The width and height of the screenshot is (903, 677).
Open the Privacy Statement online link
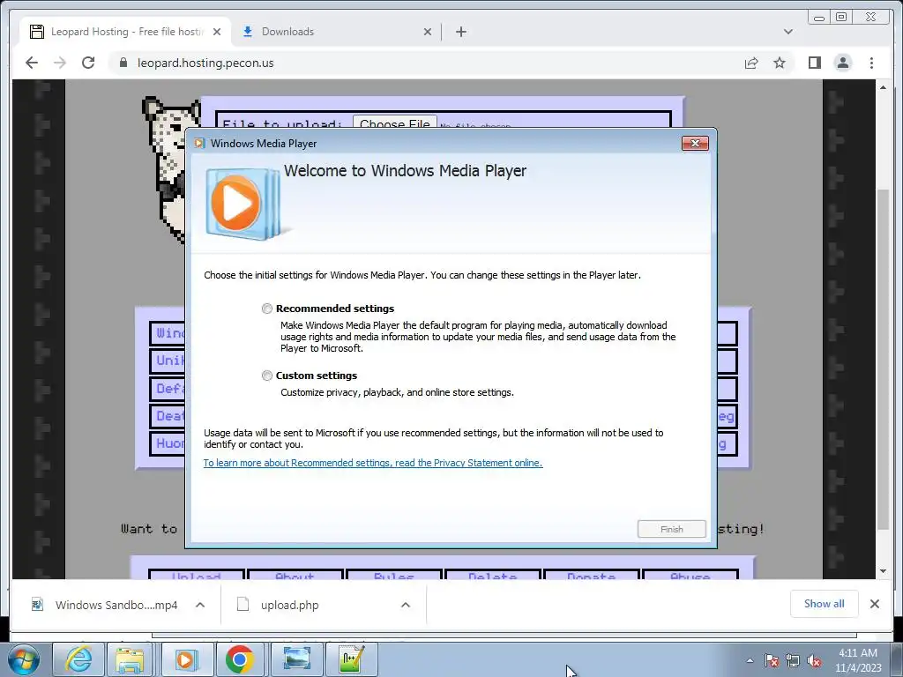pyautogui.click(x=373, y=463)
